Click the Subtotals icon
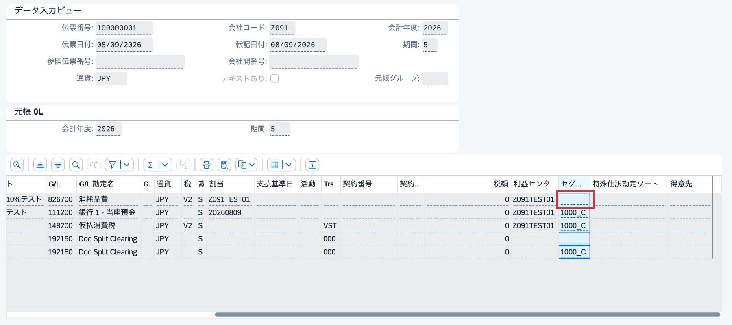732x325 pixels. [183, 165]
